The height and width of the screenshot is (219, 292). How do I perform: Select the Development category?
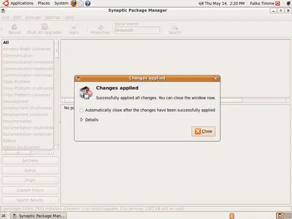28,101
